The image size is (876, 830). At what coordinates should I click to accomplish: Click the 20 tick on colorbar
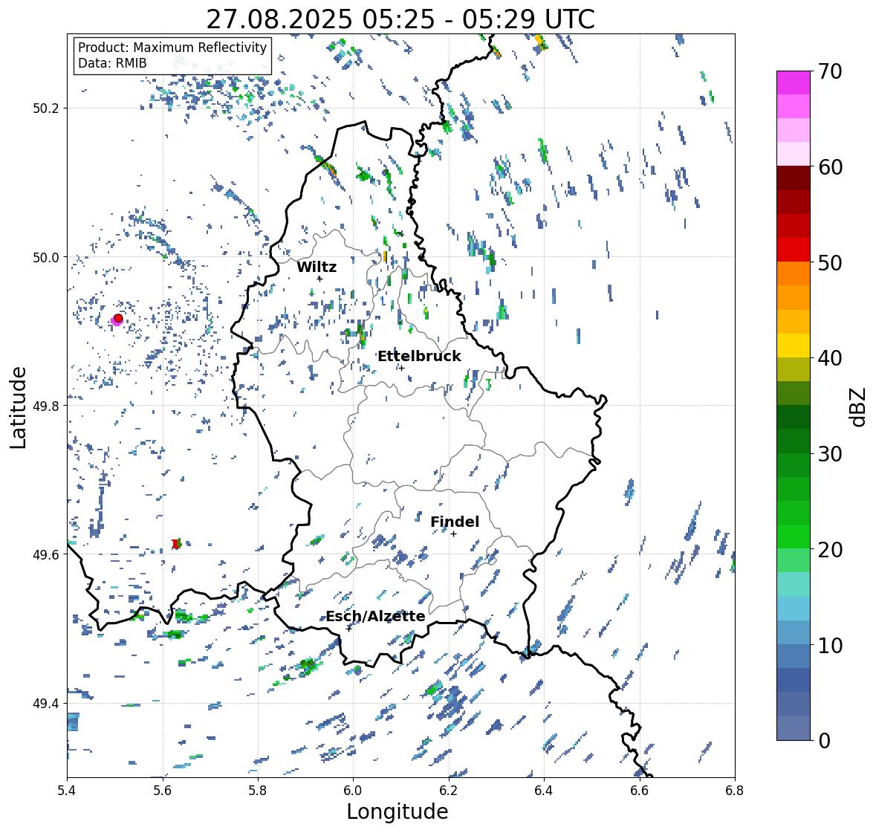[830, 549]
